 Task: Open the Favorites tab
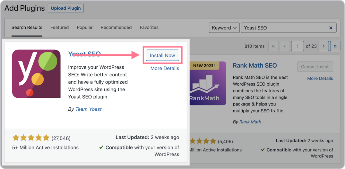149,28
